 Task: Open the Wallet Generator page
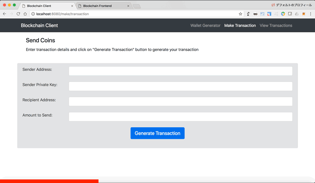tap(205, 25)
